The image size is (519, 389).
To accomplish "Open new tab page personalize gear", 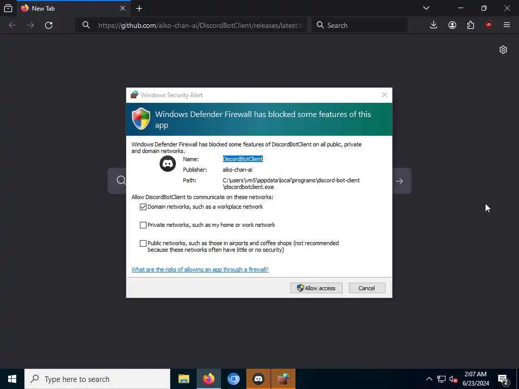I will [x=503, y=50].
